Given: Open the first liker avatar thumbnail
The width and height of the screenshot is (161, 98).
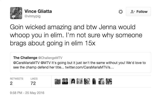Looking at the screenshot, I should click(x=58, y=81).
